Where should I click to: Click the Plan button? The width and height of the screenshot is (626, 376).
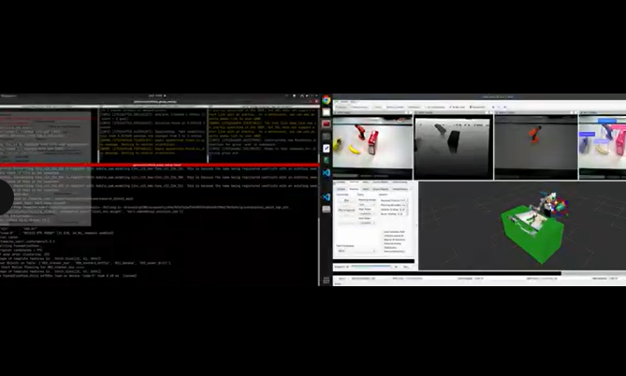pos(345,200)
